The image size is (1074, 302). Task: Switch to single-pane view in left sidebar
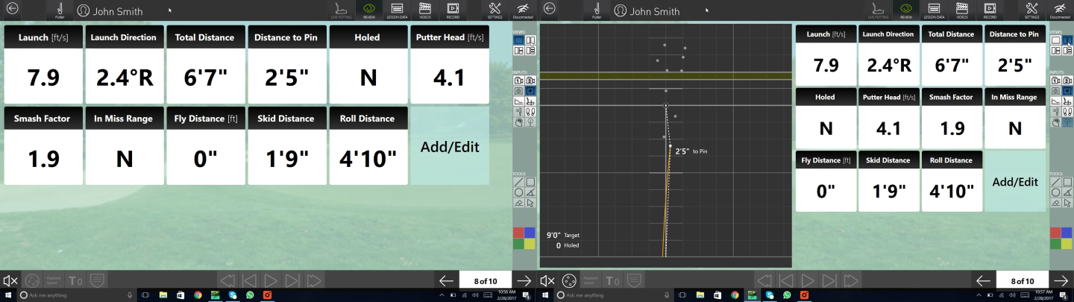[518, 40]
